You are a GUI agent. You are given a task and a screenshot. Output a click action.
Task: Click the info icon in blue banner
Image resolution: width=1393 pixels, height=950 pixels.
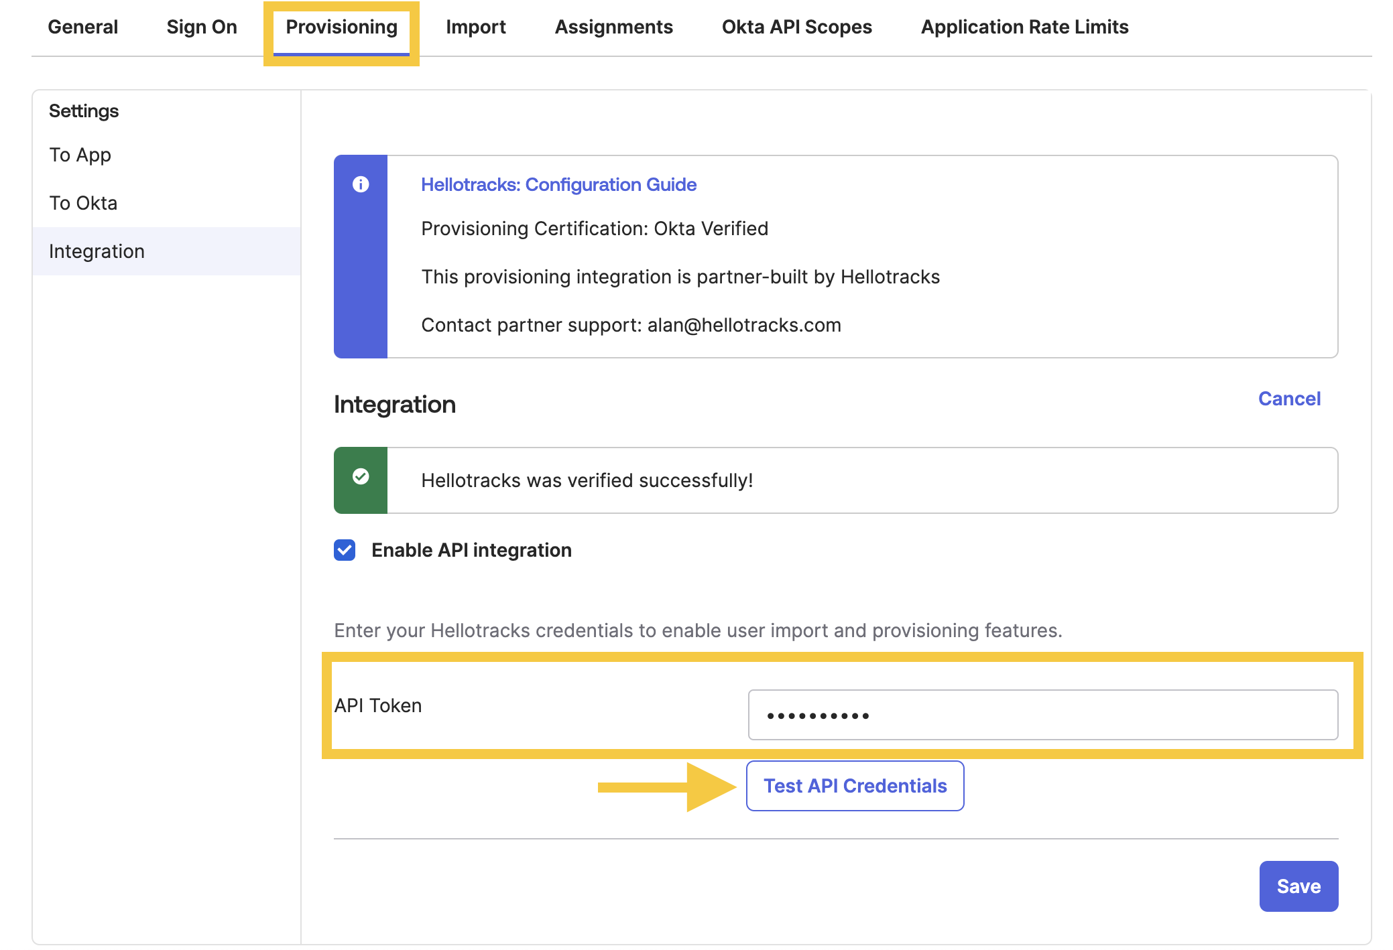click(361, 184)
